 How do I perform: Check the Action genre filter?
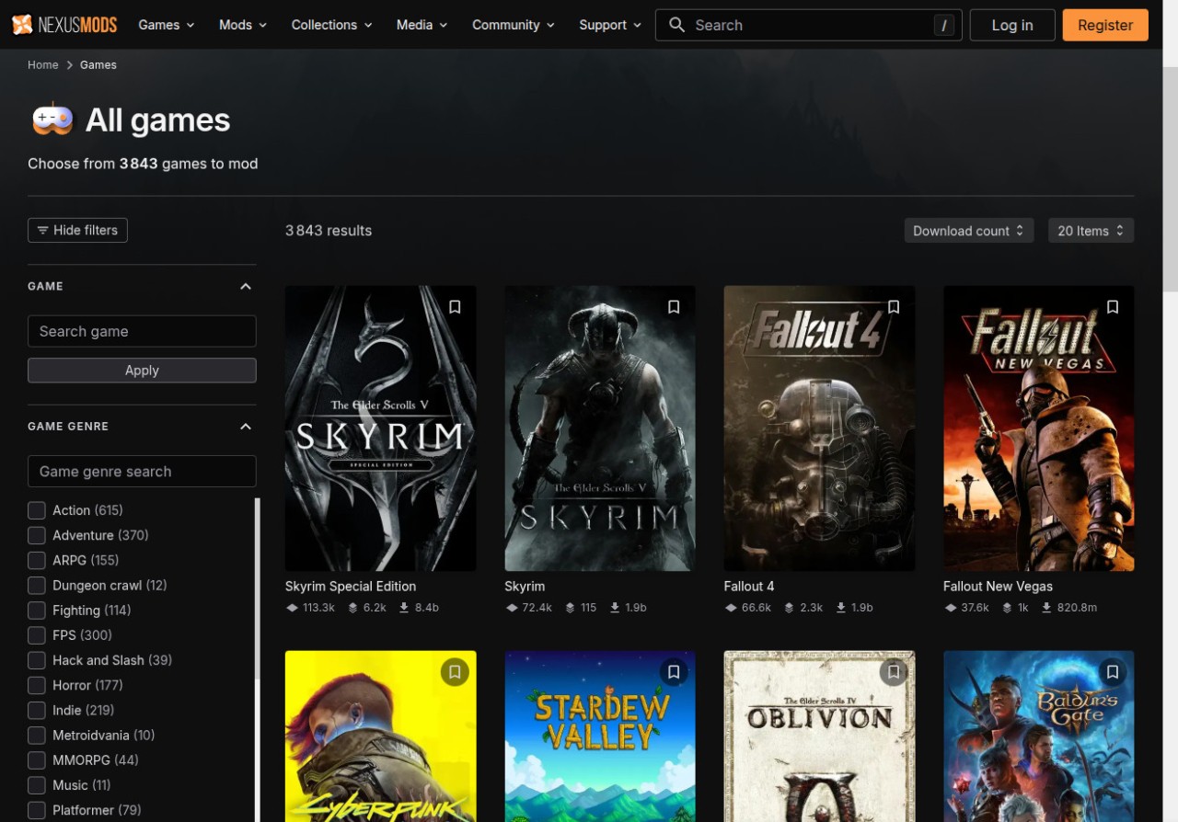point(37,510)
